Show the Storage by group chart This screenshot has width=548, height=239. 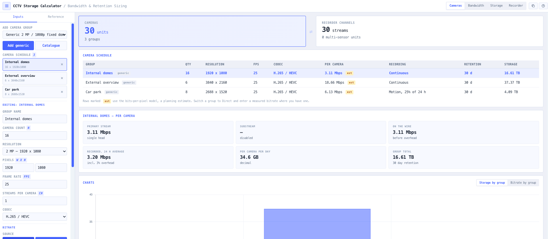(492, 183)
